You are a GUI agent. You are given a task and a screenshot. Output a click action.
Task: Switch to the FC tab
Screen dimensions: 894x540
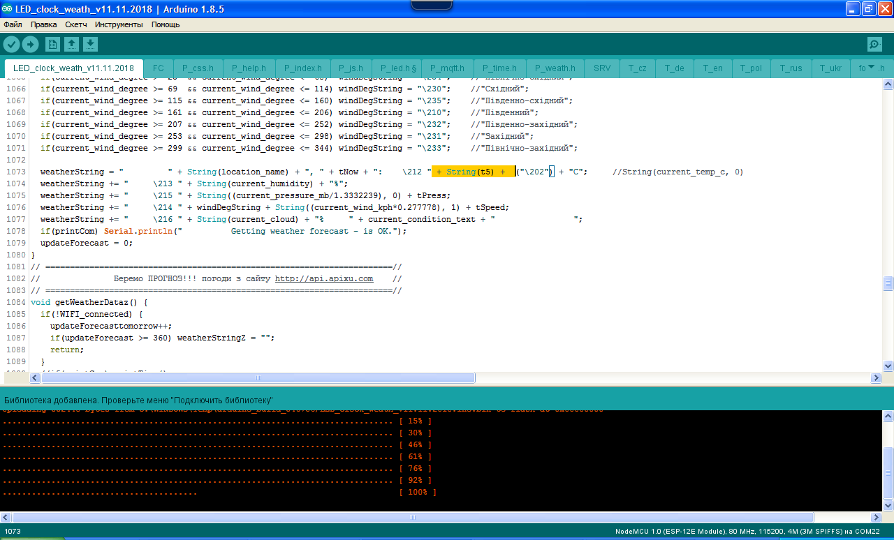click(159, 68)
